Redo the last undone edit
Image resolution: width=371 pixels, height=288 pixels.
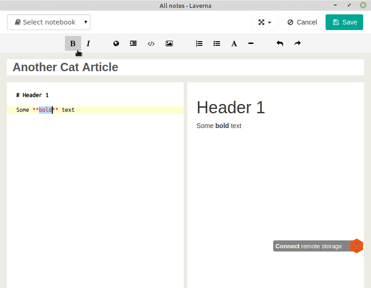pyautogui.click(x=297, y=43)
